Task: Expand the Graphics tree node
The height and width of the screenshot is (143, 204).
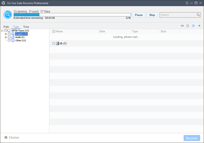Action: pyautogui.click(x=6, y=34)
